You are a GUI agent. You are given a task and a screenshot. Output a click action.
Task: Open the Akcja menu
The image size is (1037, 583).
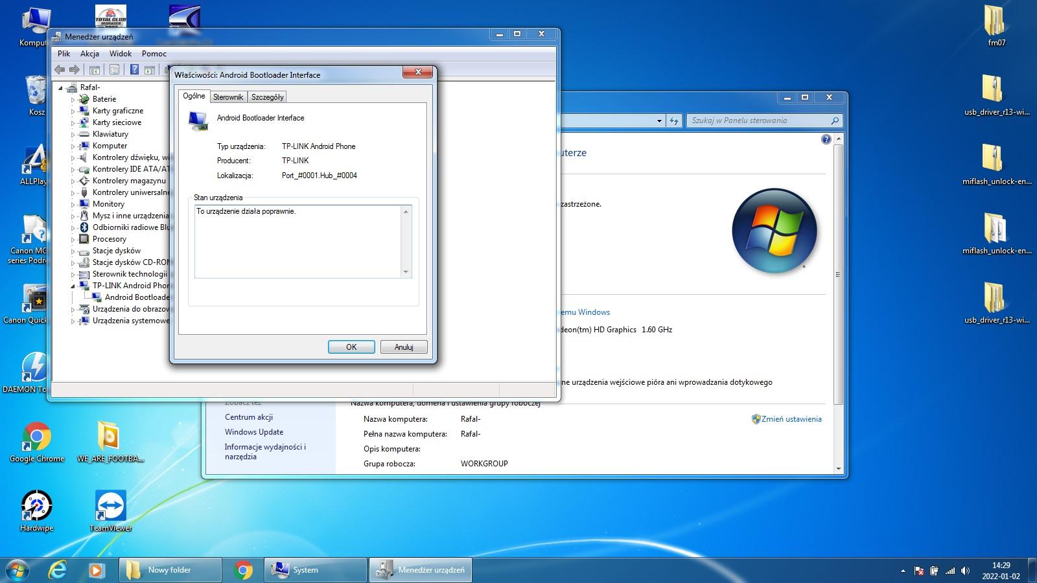(89, 54)
